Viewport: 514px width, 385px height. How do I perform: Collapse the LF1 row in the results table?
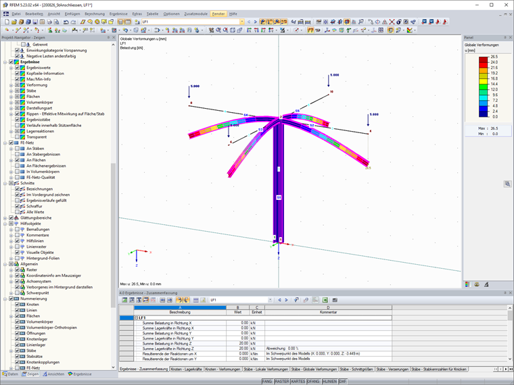[137, 318]
